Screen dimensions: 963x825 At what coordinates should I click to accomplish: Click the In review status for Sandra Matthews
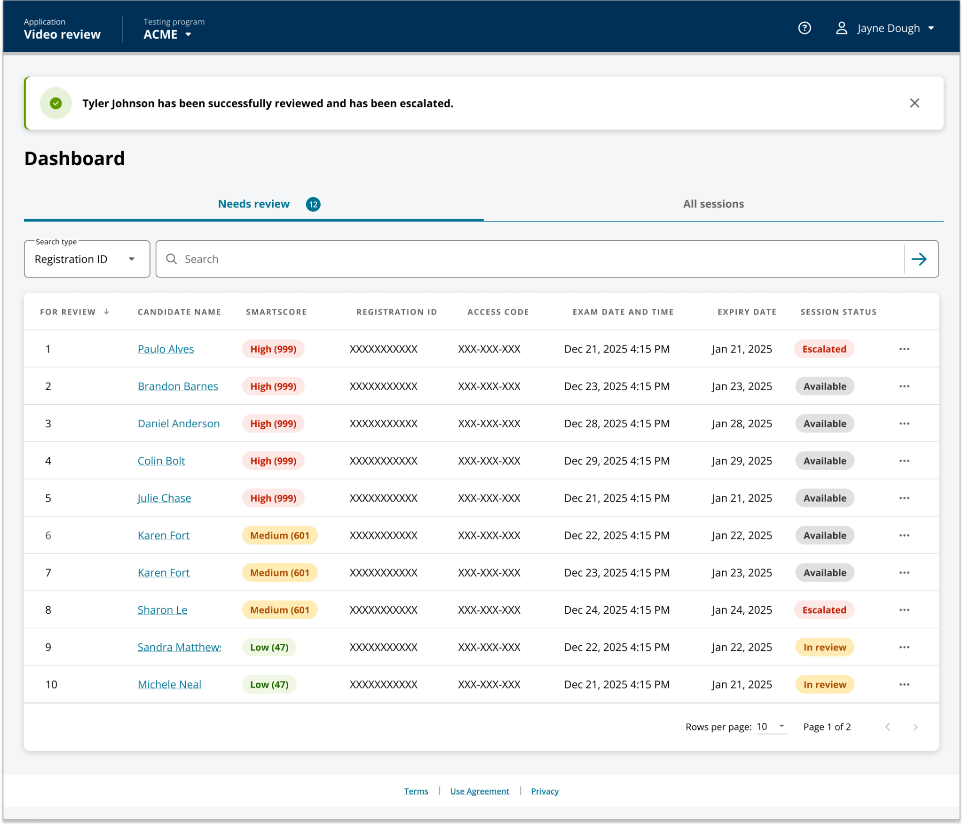[x=824, y=647]
